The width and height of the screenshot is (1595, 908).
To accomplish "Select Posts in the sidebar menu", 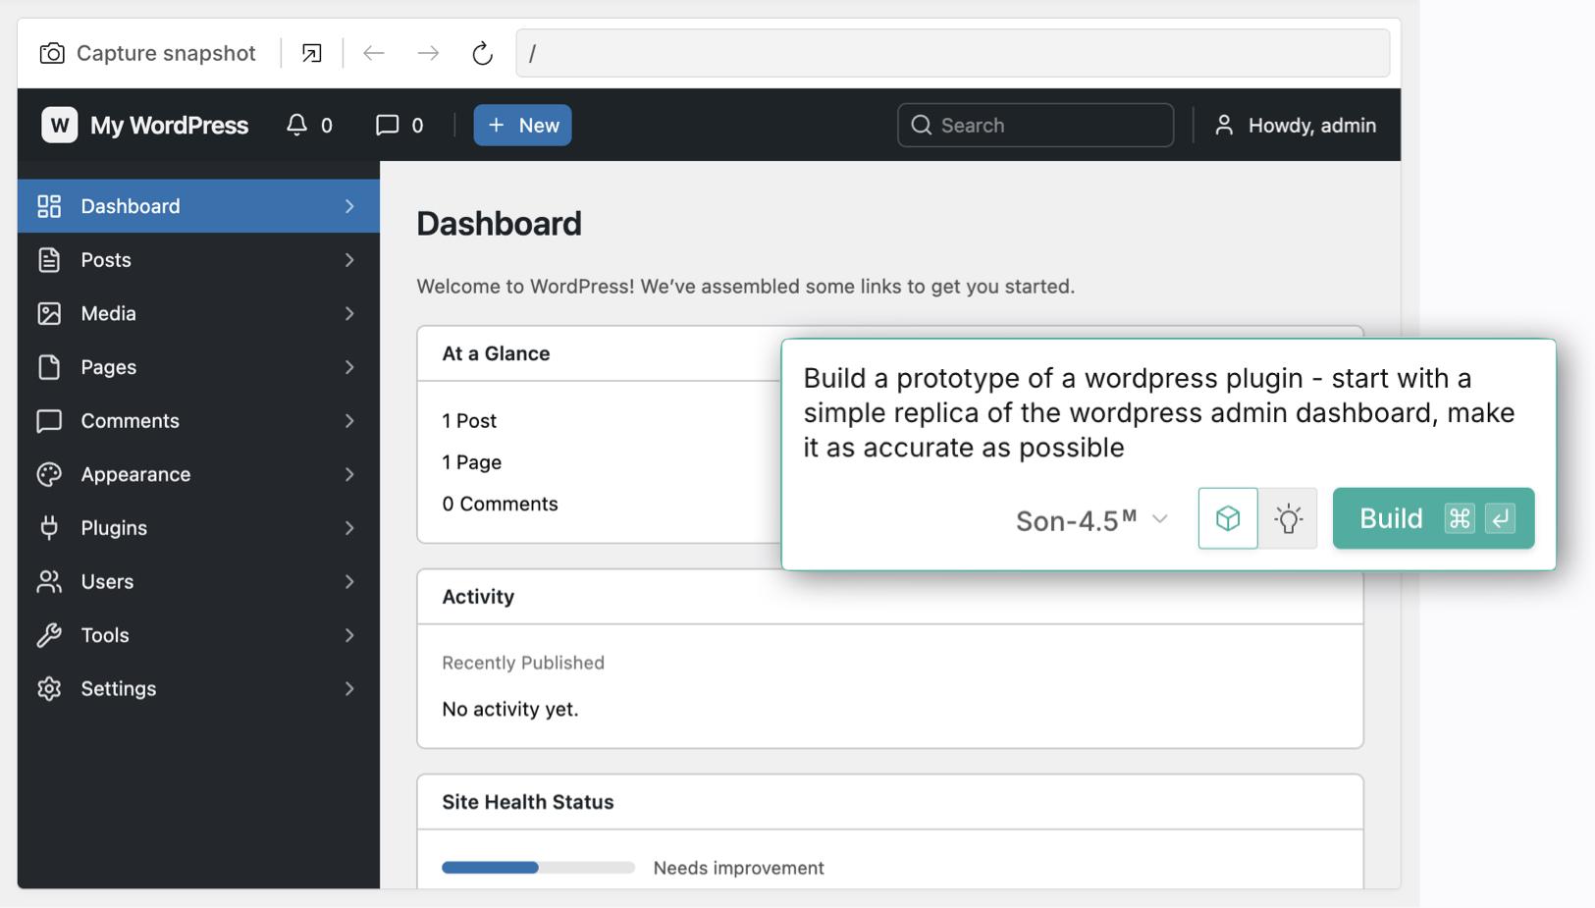I will 198,260.
